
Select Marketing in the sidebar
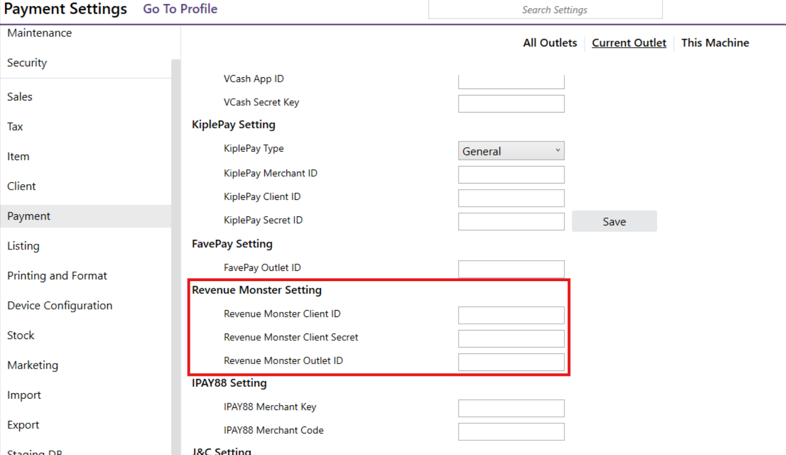click(x=32, y=365)
